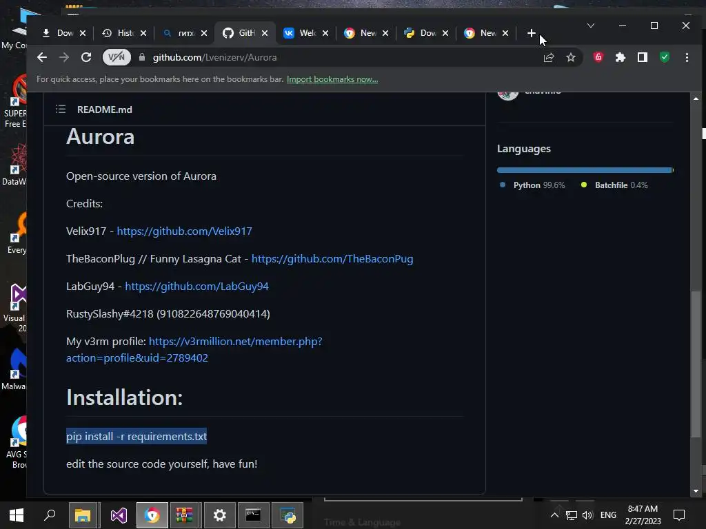
Task: Open the TheBaconPug GitHub link
Action: pos(332,259)
